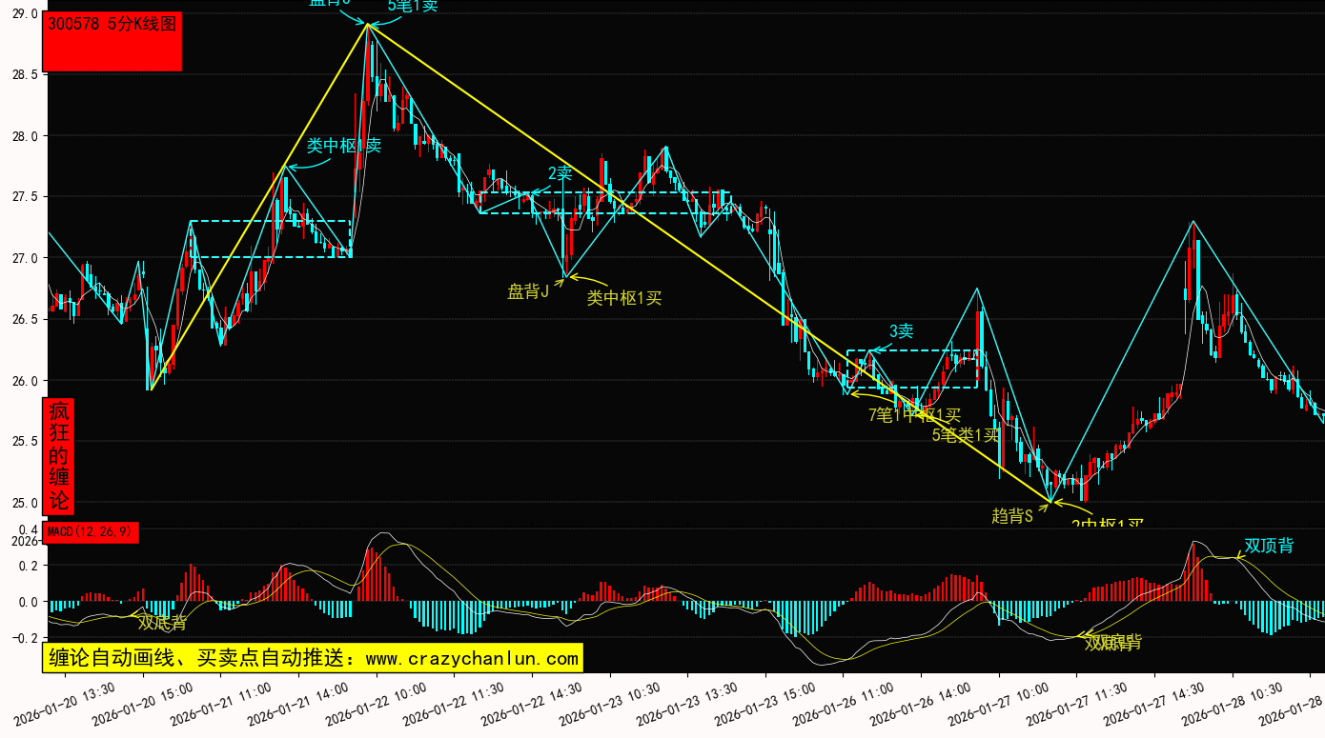The image size is (1325, 738).
Task: Click the 2卖 sell point marker
Action: tap(560, 173)
